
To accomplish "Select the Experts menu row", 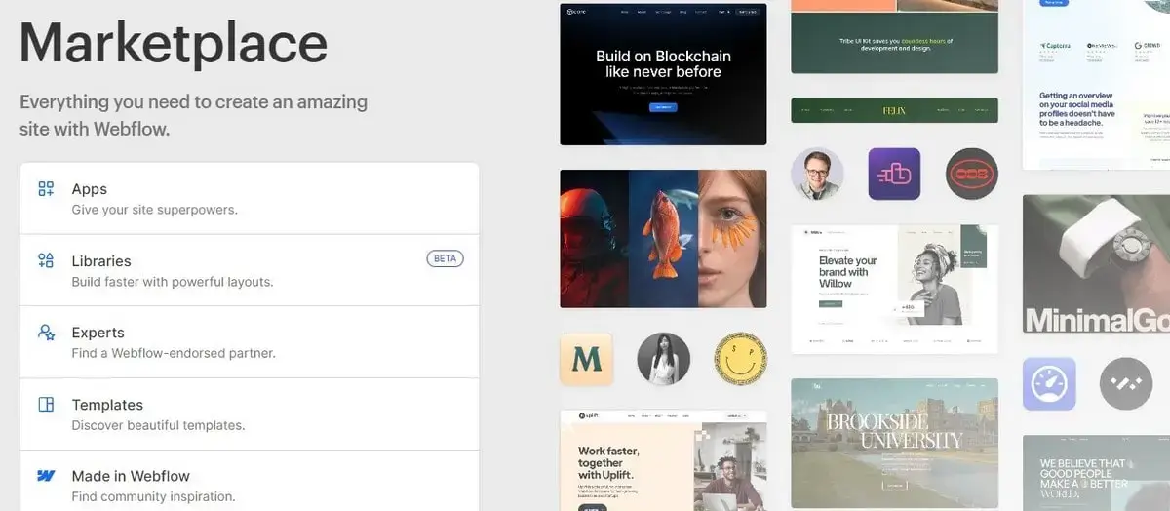I will point(249,342).
